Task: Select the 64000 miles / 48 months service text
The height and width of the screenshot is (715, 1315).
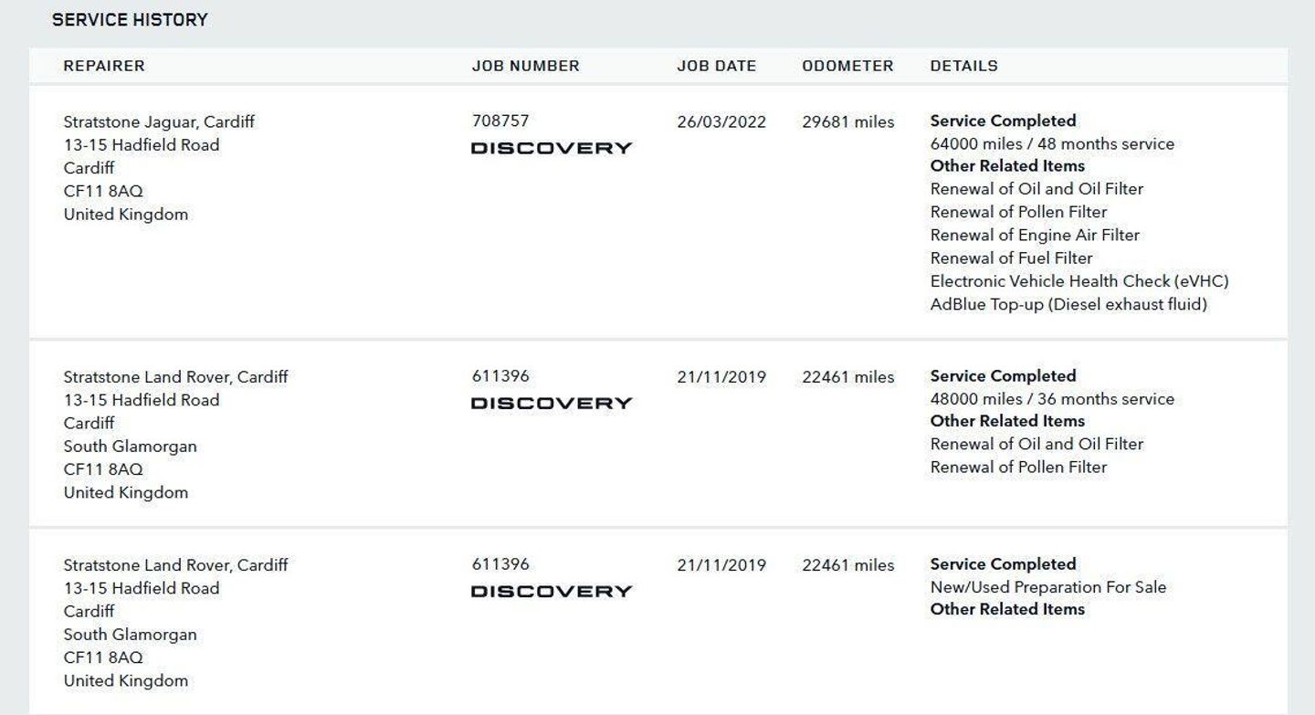Action: pos(1052,143)
